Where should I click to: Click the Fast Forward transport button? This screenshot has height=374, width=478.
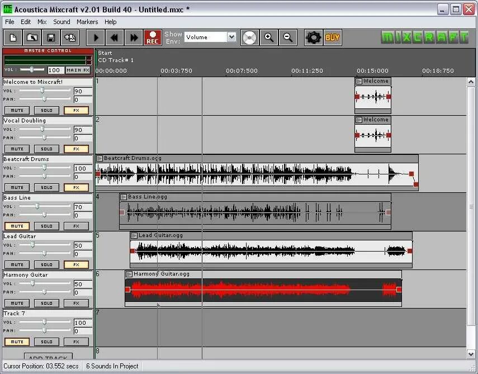(134, 37)
